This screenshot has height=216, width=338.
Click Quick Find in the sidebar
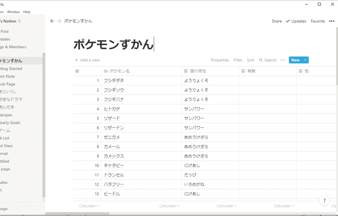pos(21,32)
